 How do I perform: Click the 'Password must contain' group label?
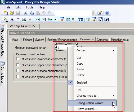point(30,54)
